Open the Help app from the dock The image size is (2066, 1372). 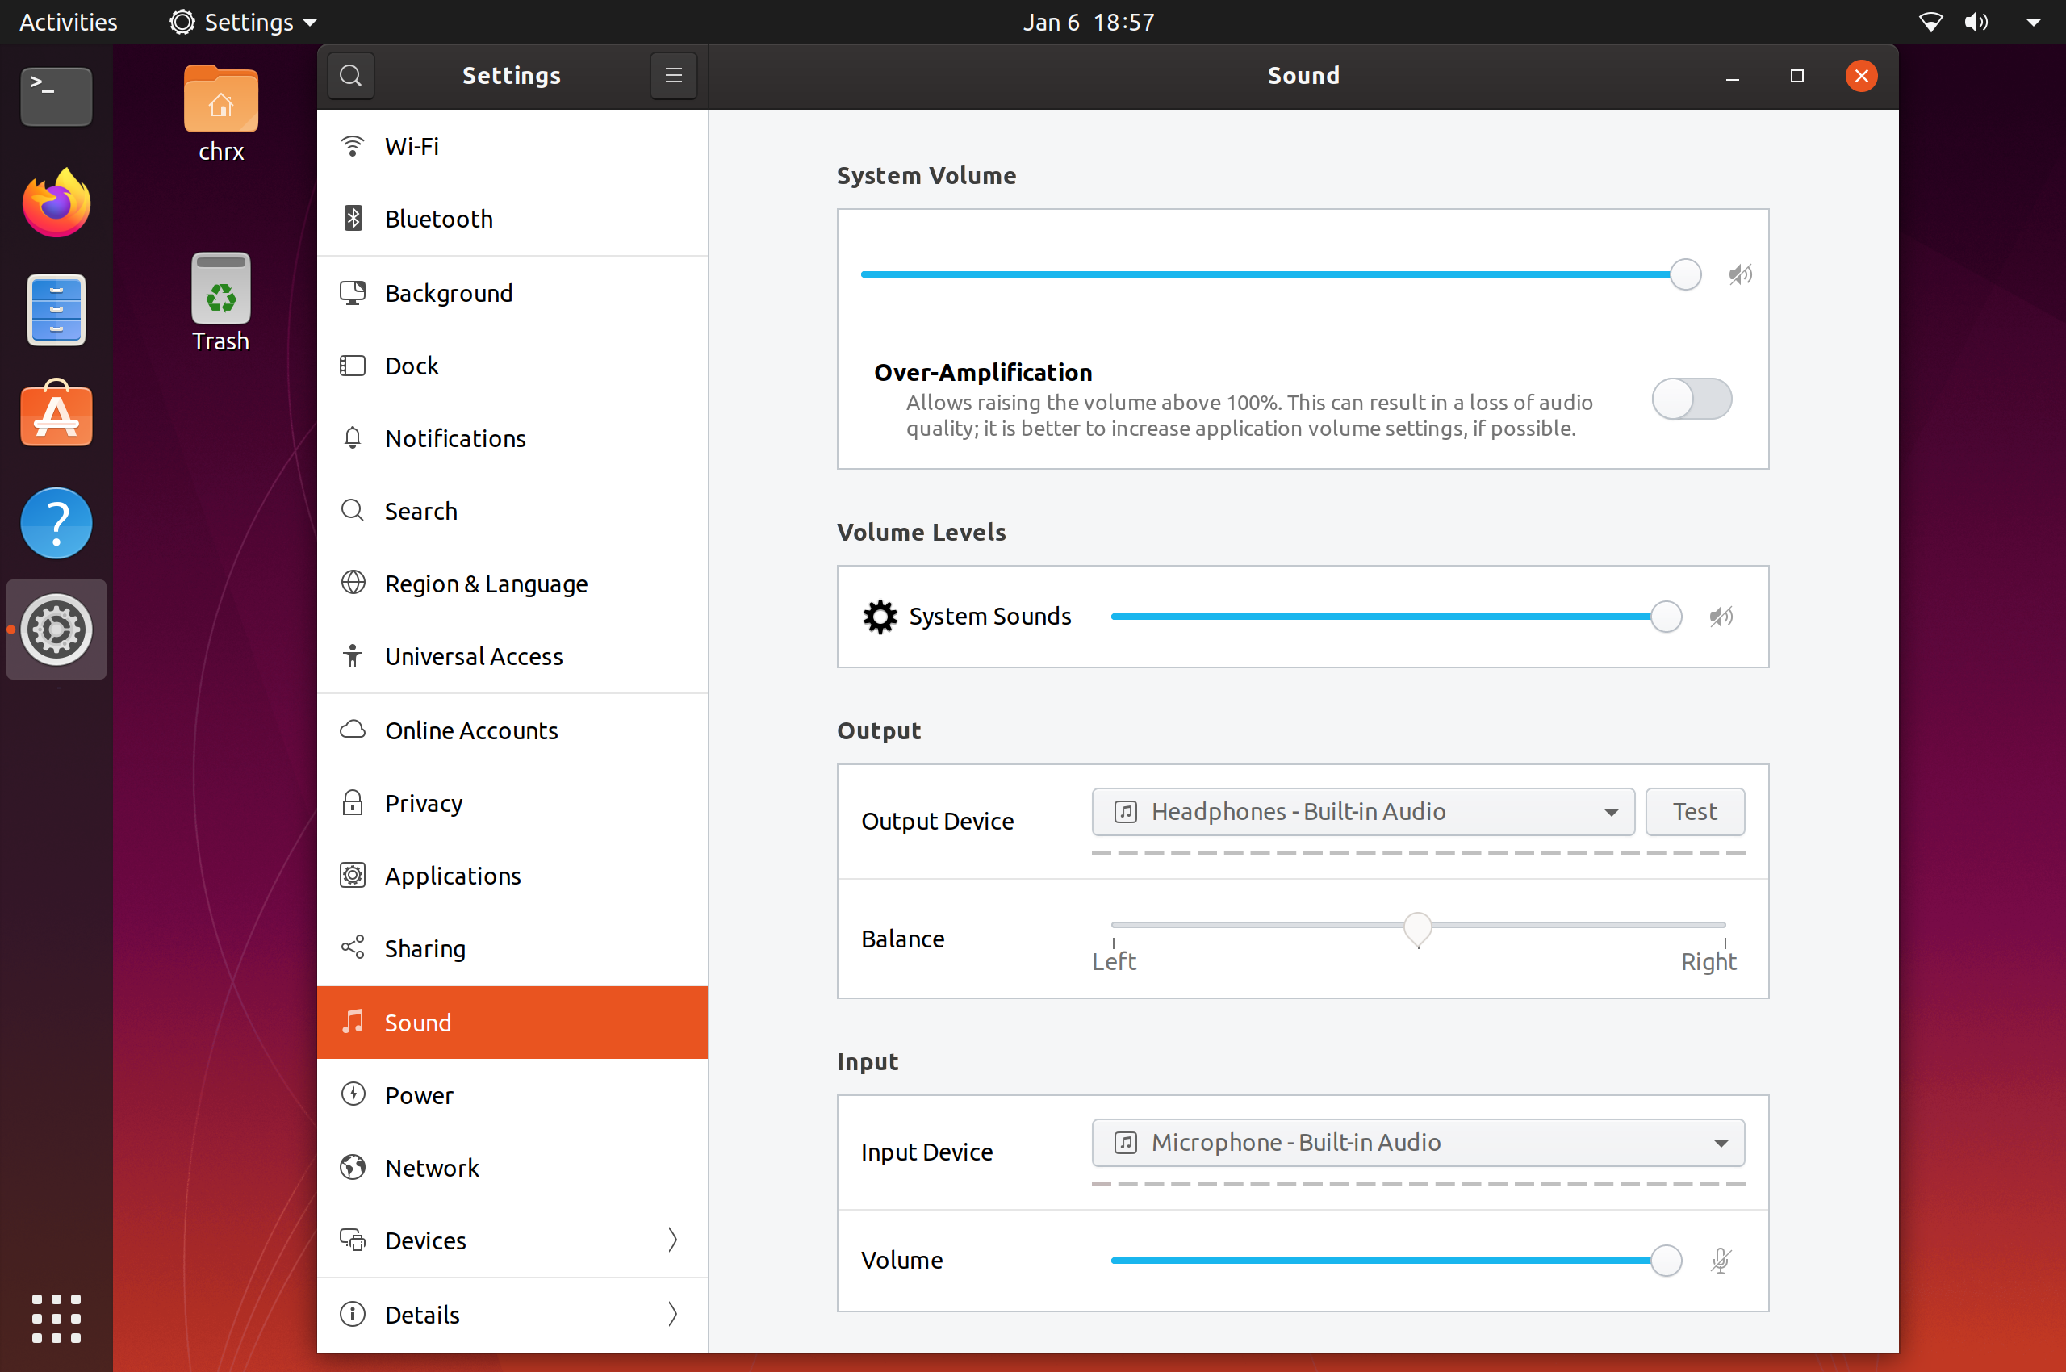tap(56, 523)
